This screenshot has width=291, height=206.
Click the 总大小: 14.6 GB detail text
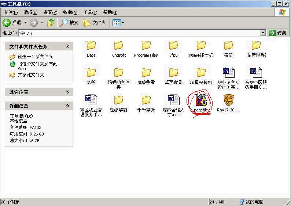(25, 141)
